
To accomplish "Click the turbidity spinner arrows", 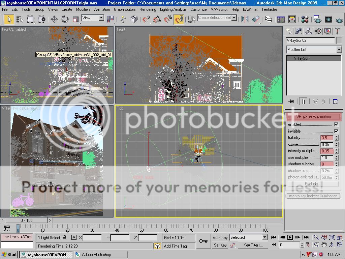I will click(x=336, y=138).
